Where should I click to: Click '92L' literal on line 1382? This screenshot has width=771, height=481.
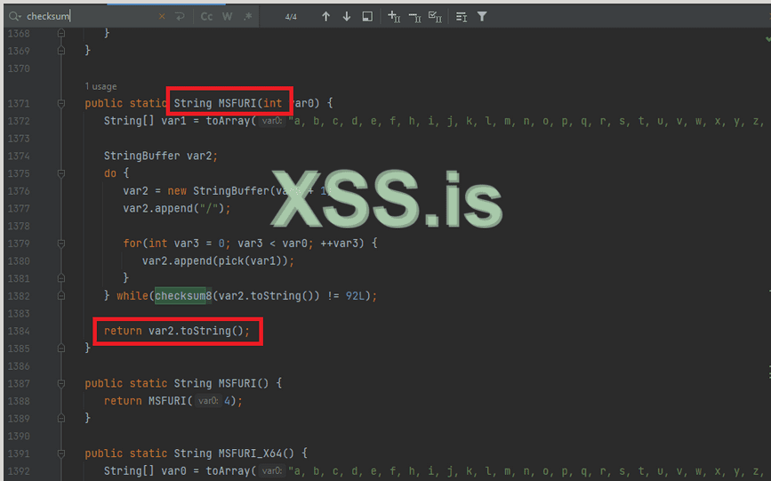point(355,295)
